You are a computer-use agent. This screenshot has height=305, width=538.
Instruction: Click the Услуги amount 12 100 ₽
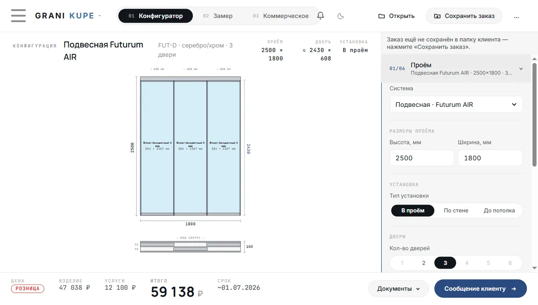(x=120, y=288)
